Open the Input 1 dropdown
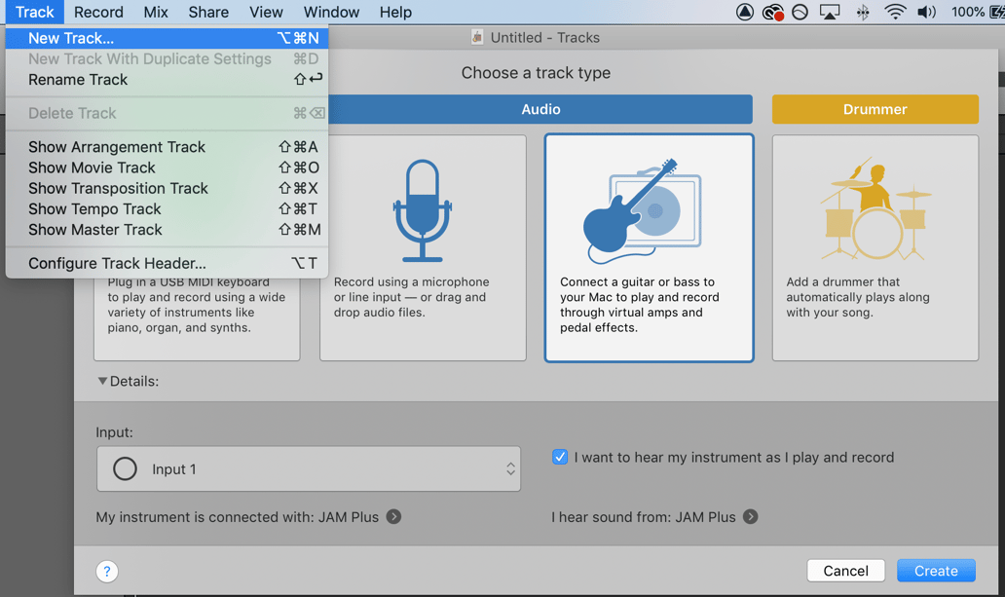1005x597 pixels. pos(509,468)
